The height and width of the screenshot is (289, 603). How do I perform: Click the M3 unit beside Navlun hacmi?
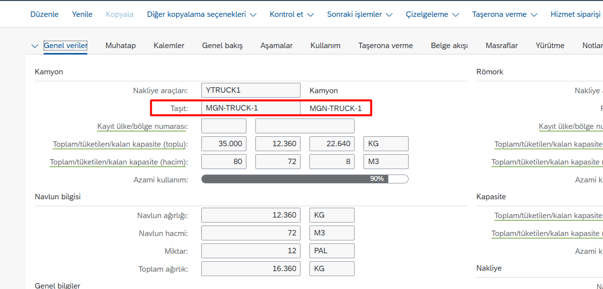pyautogui.click(x=332, y=233)
